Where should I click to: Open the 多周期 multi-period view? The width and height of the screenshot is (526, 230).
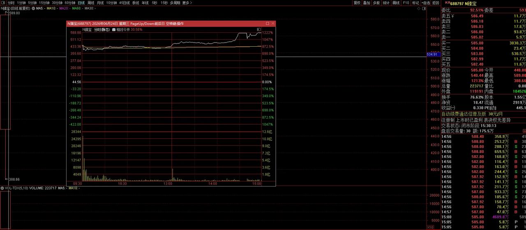(175, 2)
